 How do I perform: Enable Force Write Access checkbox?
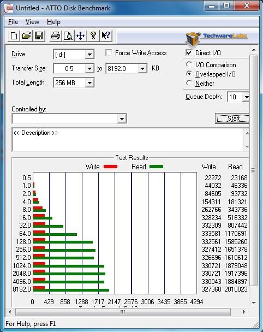(x=109, y=53)
